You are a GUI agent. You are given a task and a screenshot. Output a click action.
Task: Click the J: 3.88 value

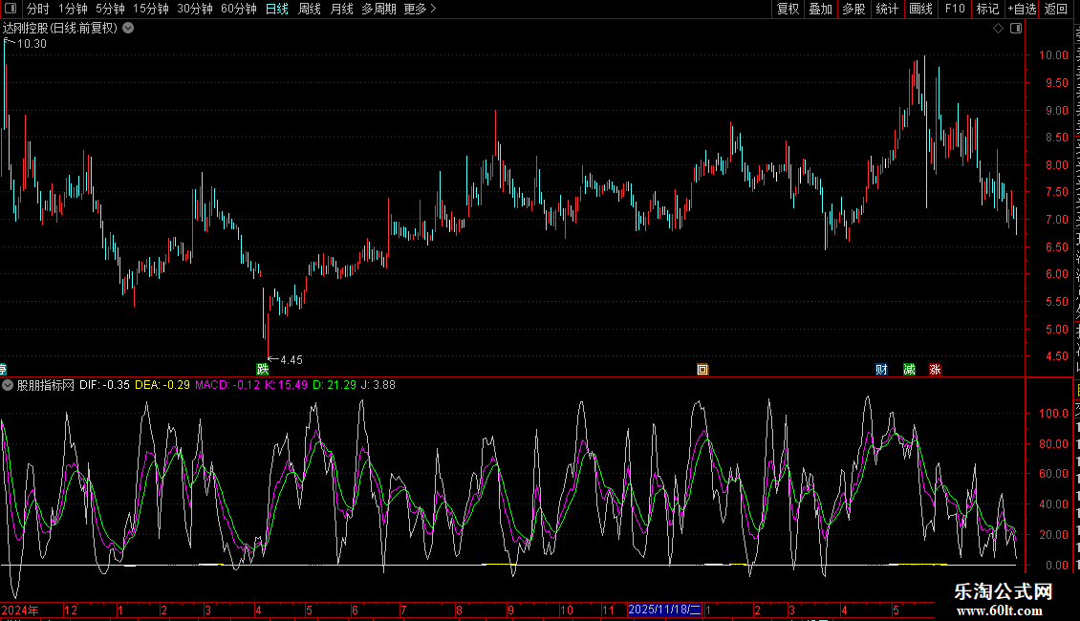(x=378, y=385)
